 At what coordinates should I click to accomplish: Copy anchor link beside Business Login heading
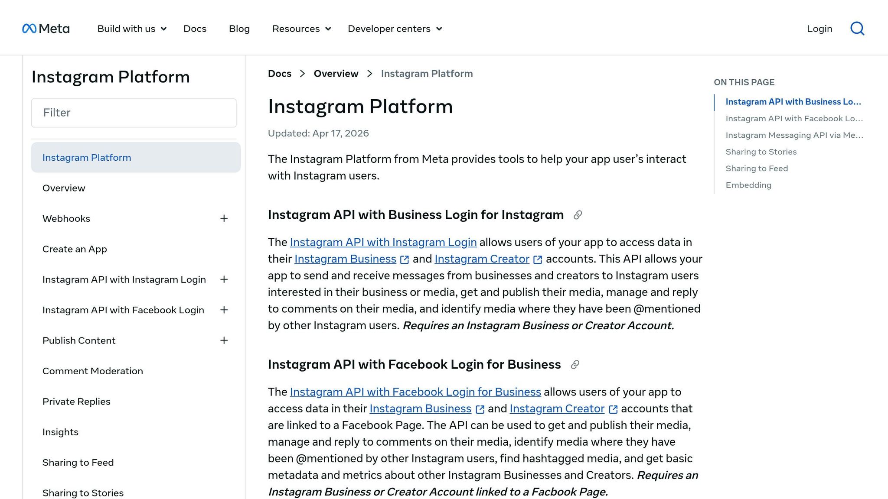pos(578,215)
